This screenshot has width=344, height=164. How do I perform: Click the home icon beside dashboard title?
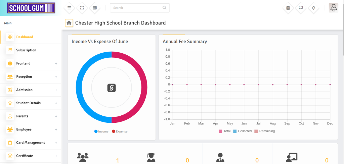[x=69, y=23]
